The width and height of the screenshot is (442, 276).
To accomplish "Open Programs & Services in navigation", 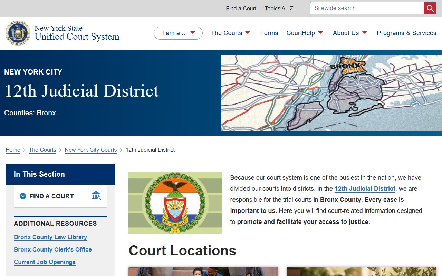I will (x=406, y=33).
